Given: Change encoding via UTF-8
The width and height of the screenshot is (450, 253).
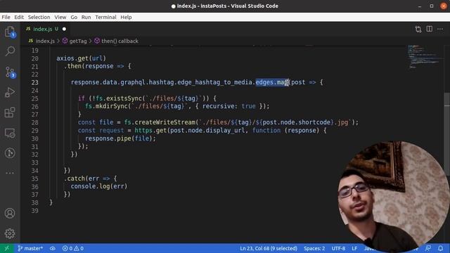Looking at the screenshot, I should pyautogui.click(x=338, y=248).
